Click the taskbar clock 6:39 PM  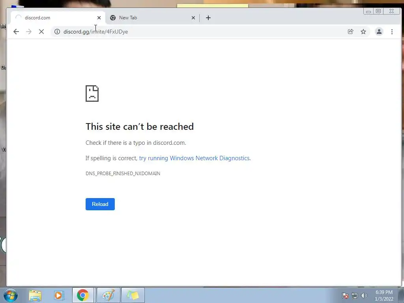click(x=384, y=296)
